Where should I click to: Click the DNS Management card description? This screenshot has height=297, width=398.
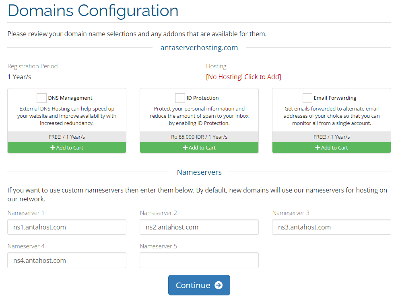pyautogui.click(x=67, y=116)
